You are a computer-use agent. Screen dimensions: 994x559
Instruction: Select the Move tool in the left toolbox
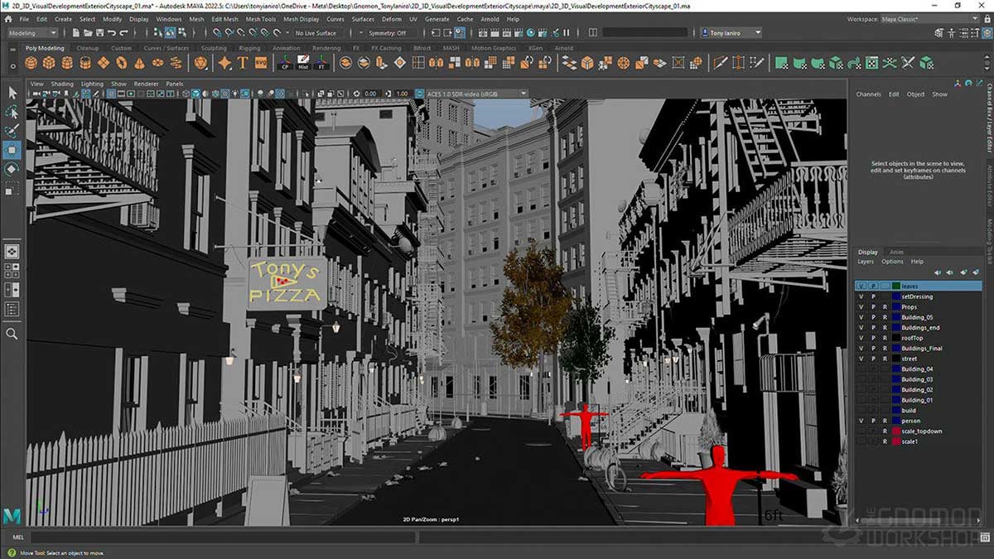point(12,150)
